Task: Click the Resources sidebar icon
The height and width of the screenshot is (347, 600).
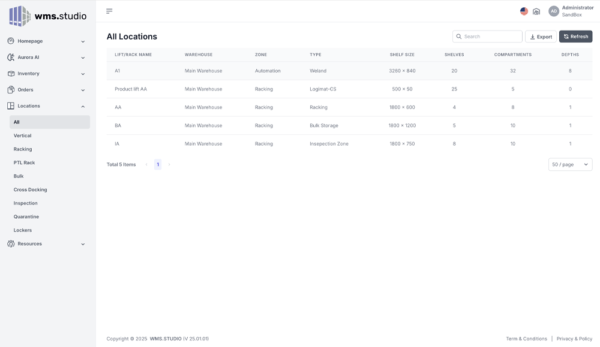Action: [11, 244]
